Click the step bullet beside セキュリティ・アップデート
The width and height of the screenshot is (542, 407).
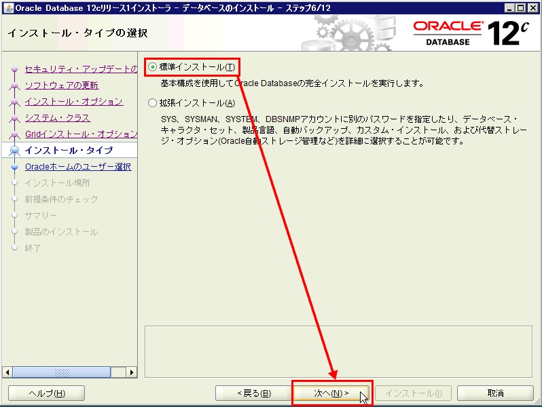point(14,69)
